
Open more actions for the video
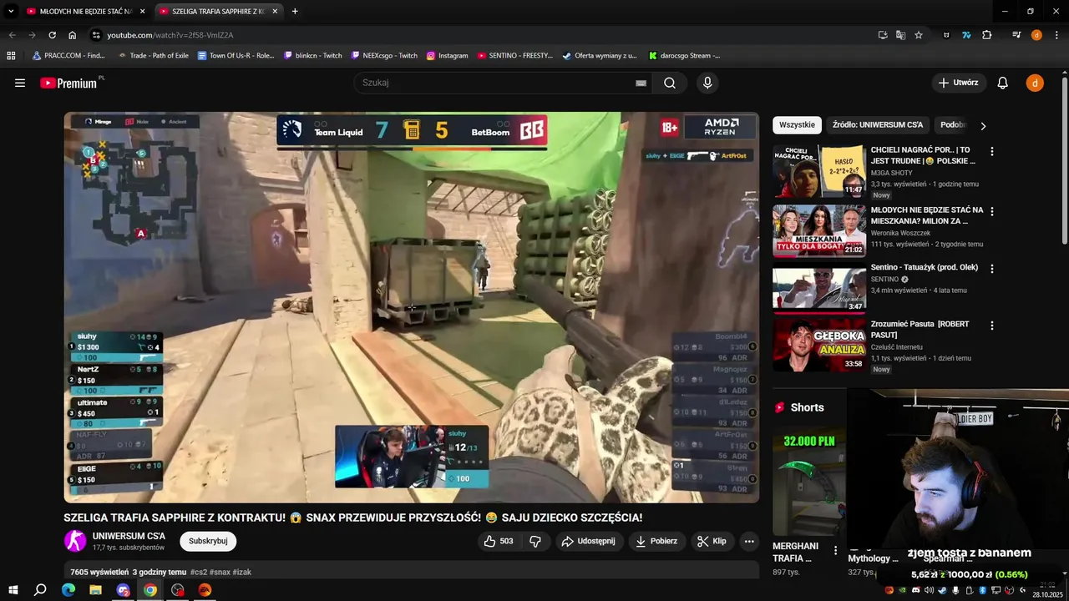coord(749,541)
